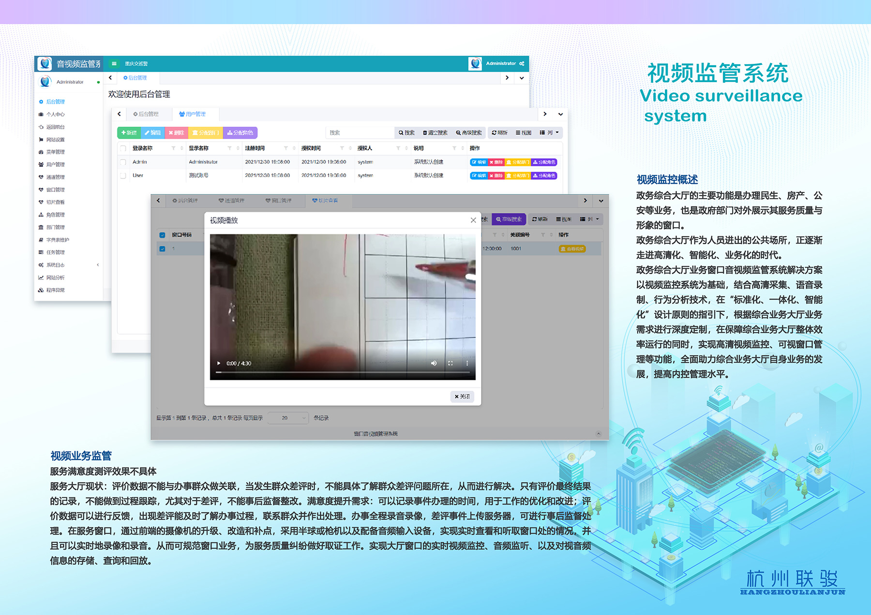
Task: Open 通道管理 in the sidebar
Action: [57, 177]
